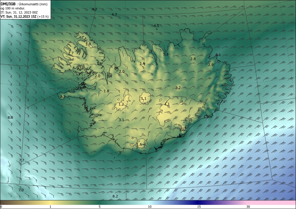Click the 'VT: Sun. 31.12.2023 15Z' valid time
This screenshot has height=209, width=296.
coord(18,17)
